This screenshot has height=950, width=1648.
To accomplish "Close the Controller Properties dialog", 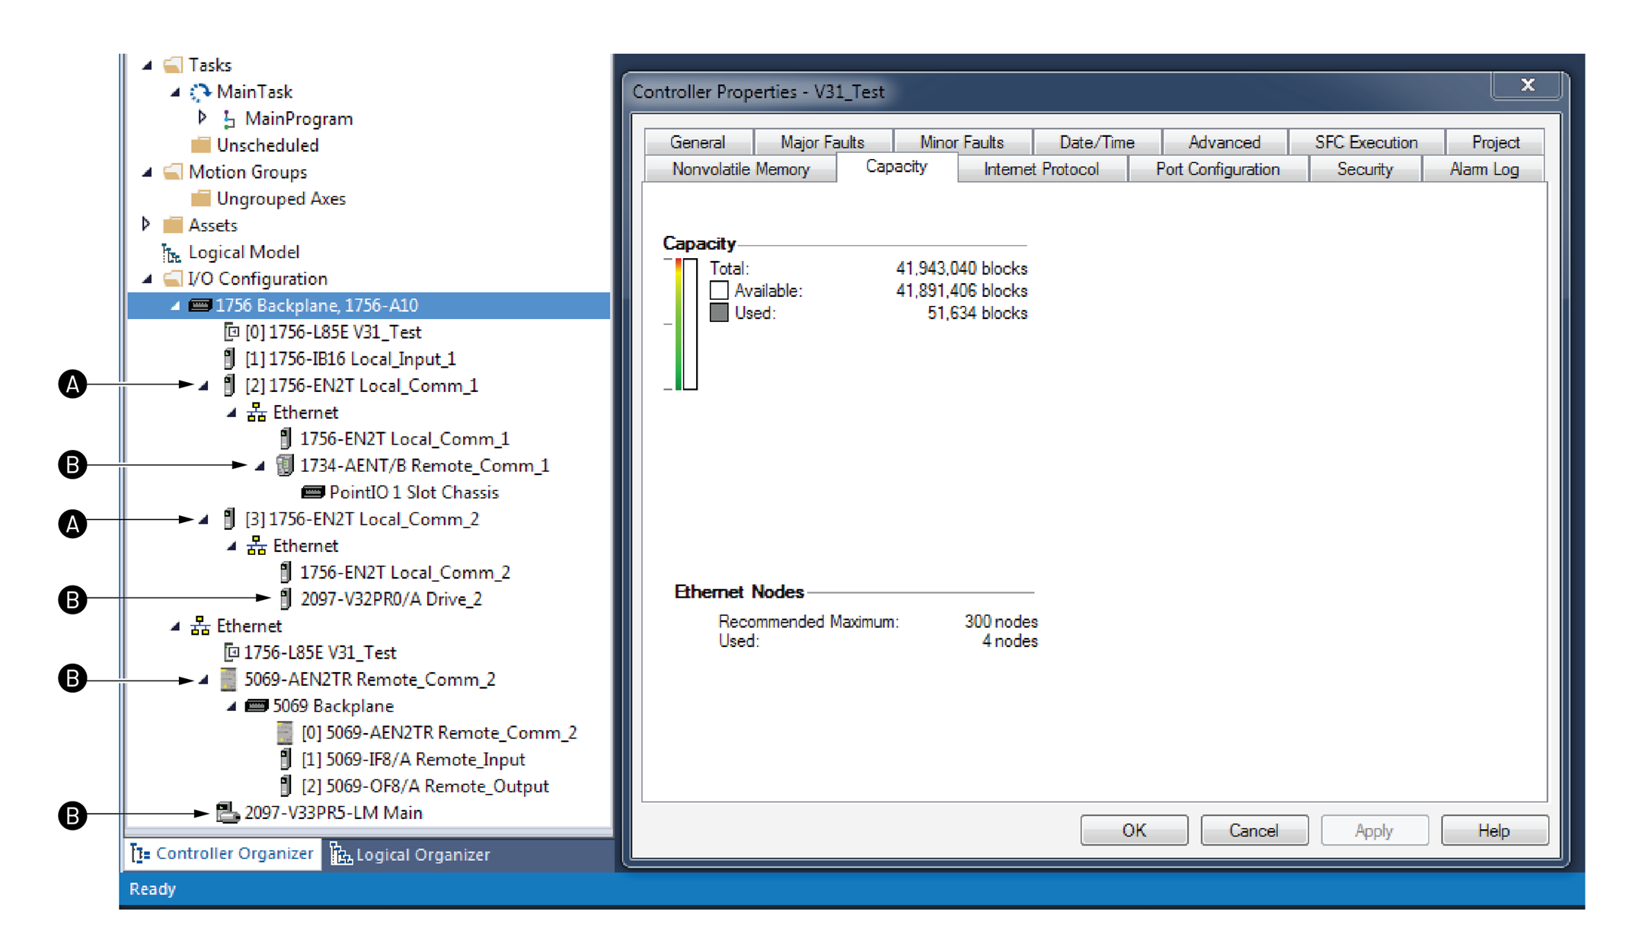I will pos(1527,85).
